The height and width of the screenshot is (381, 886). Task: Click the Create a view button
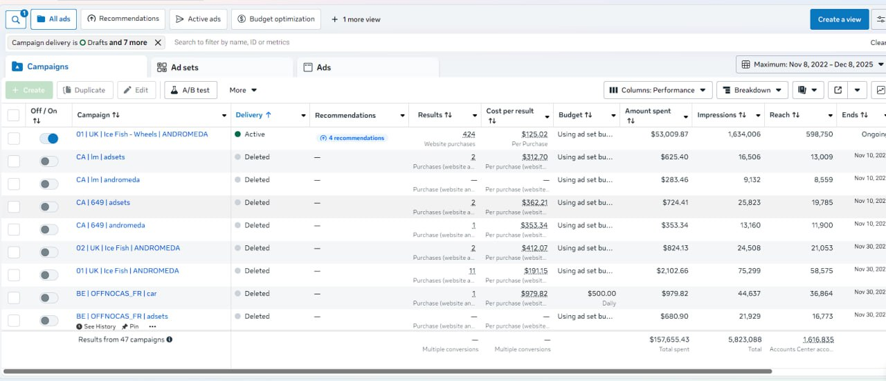click(839, 19)
